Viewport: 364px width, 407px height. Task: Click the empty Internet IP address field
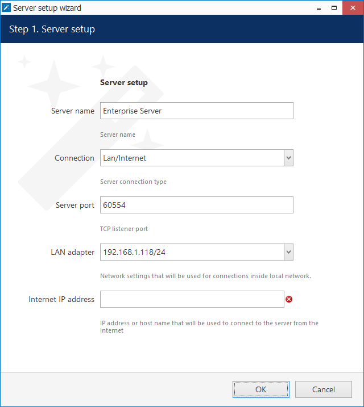192,299
